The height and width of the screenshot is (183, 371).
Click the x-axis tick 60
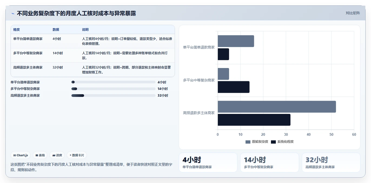(x=354, y=134)
